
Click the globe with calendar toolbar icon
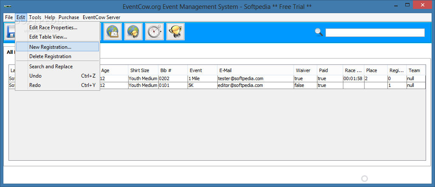pos(112,31)
